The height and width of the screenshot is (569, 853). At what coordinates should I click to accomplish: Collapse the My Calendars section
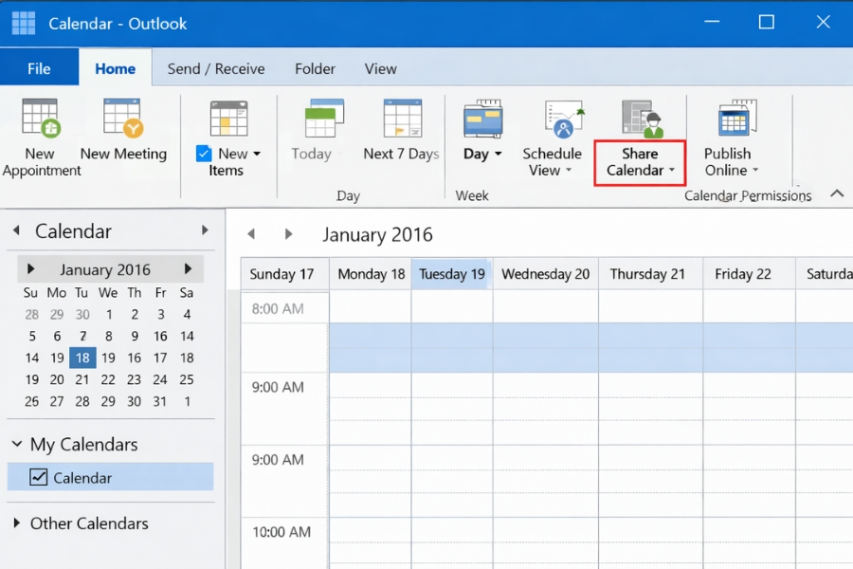16,444
